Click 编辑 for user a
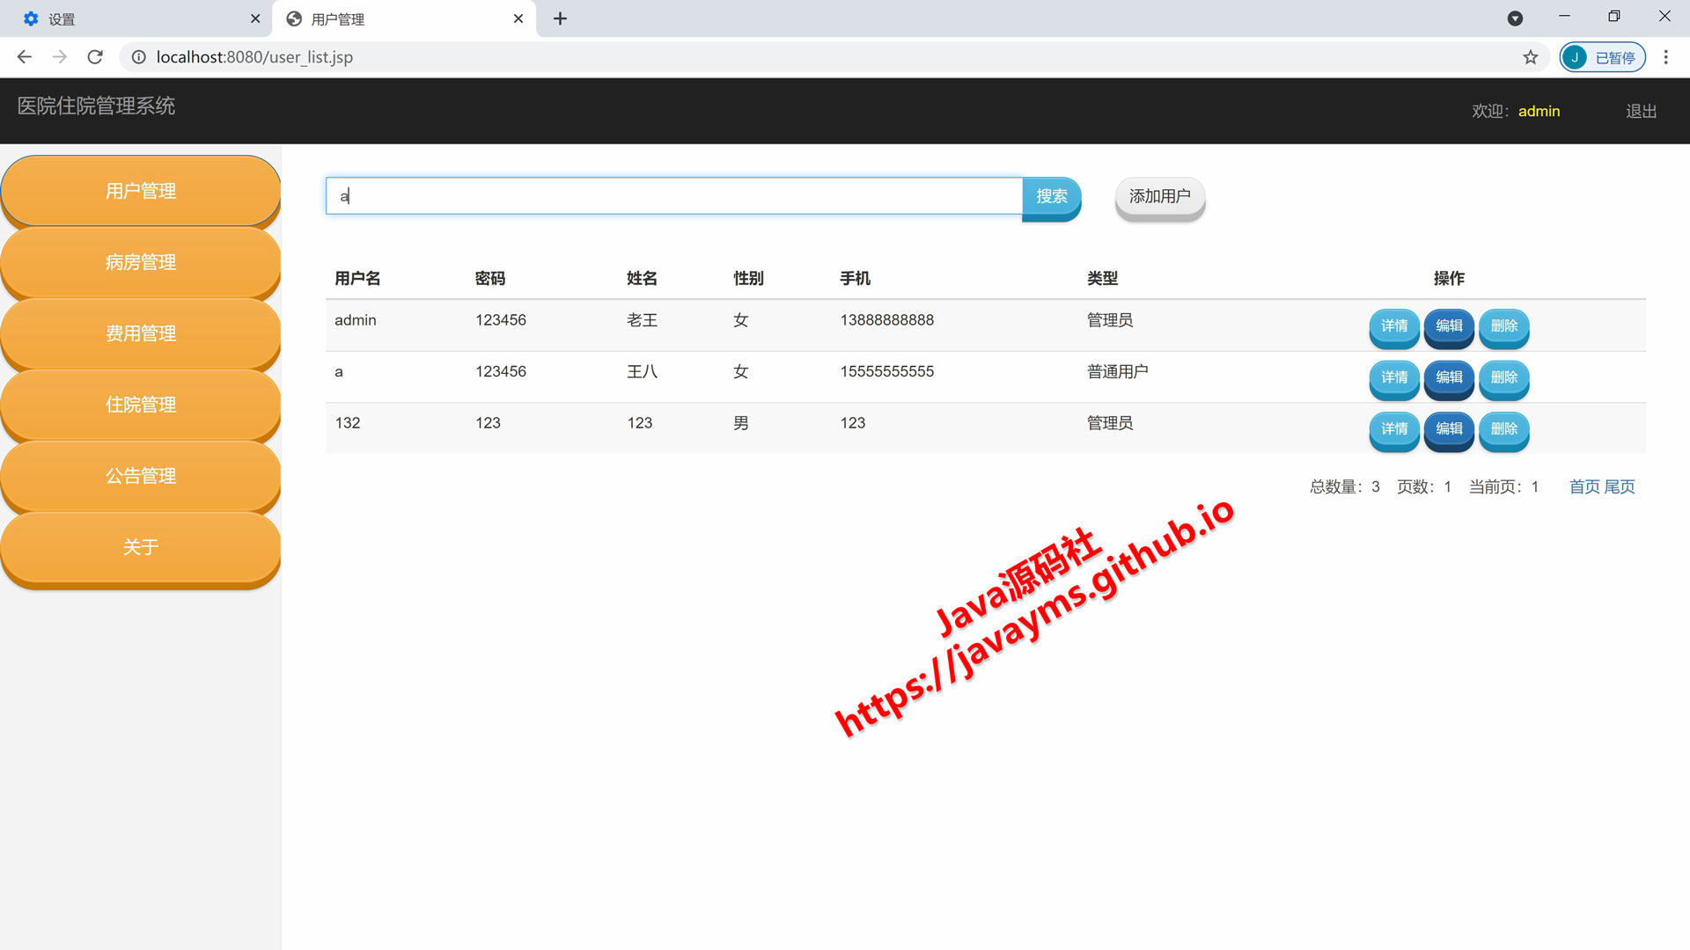Image resolution: width=1690 pixels, height=950 pixels. [x=1449, y=377]
